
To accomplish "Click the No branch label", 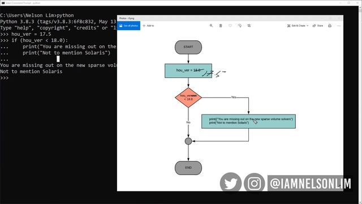I will click(x=188, y=122).
